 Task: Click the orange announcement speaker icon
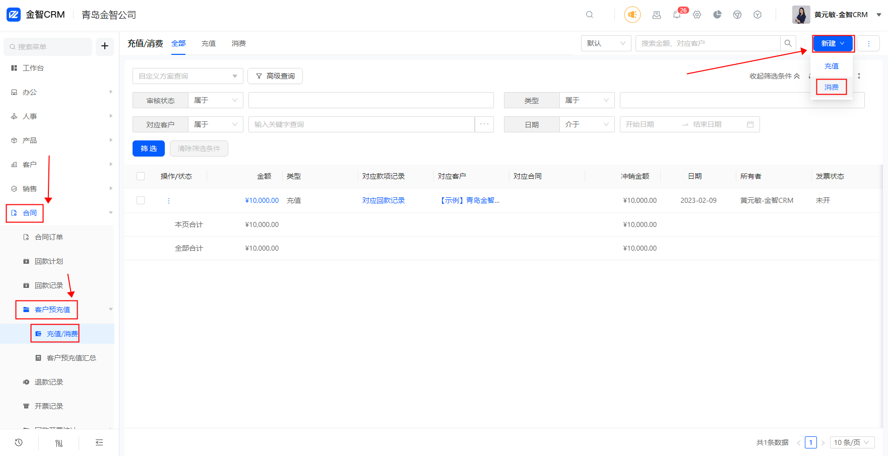click(x=632, y=15)
